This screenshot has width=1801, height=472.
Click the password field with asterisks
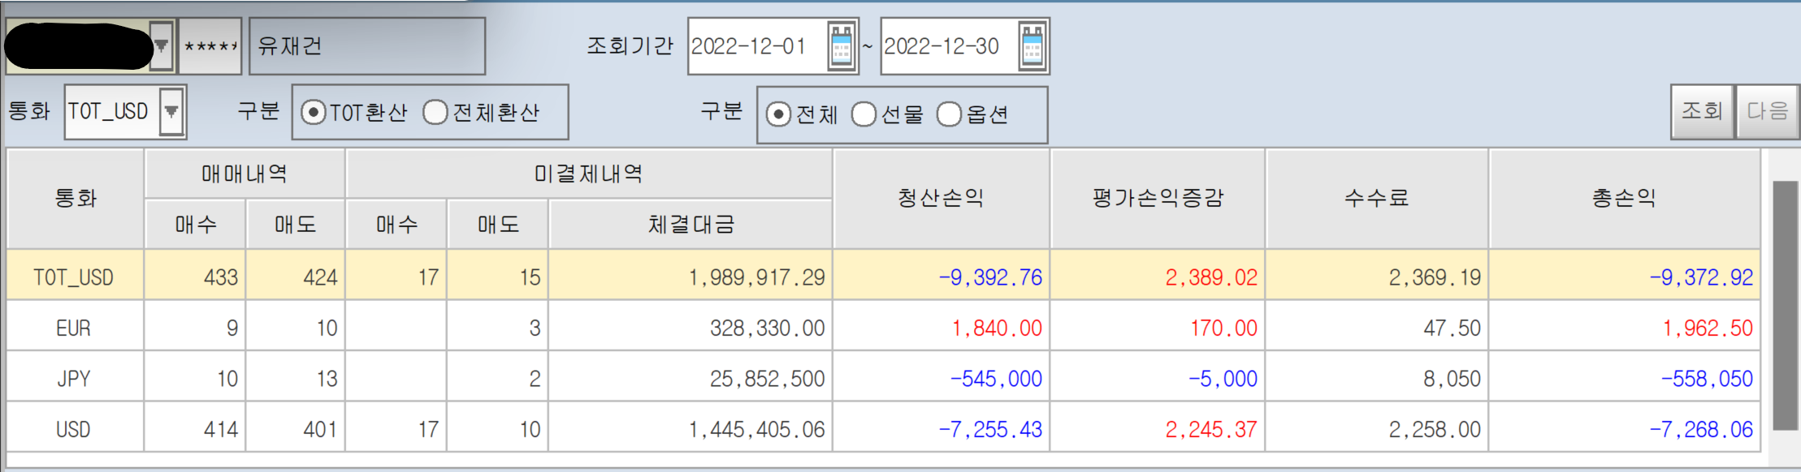click(x=210, y=46)
